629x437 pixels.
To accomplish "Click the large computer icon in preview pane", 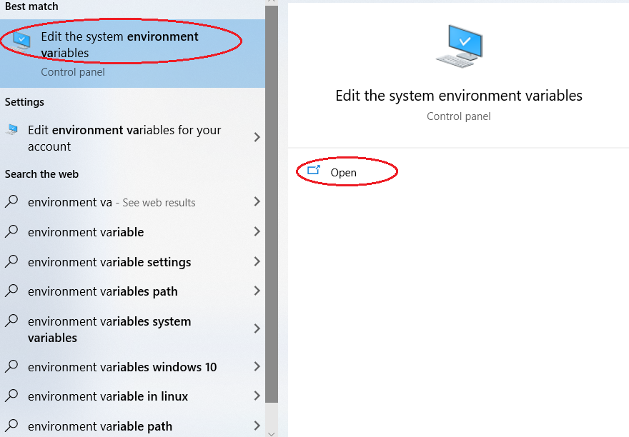I will tap(460, 46).
